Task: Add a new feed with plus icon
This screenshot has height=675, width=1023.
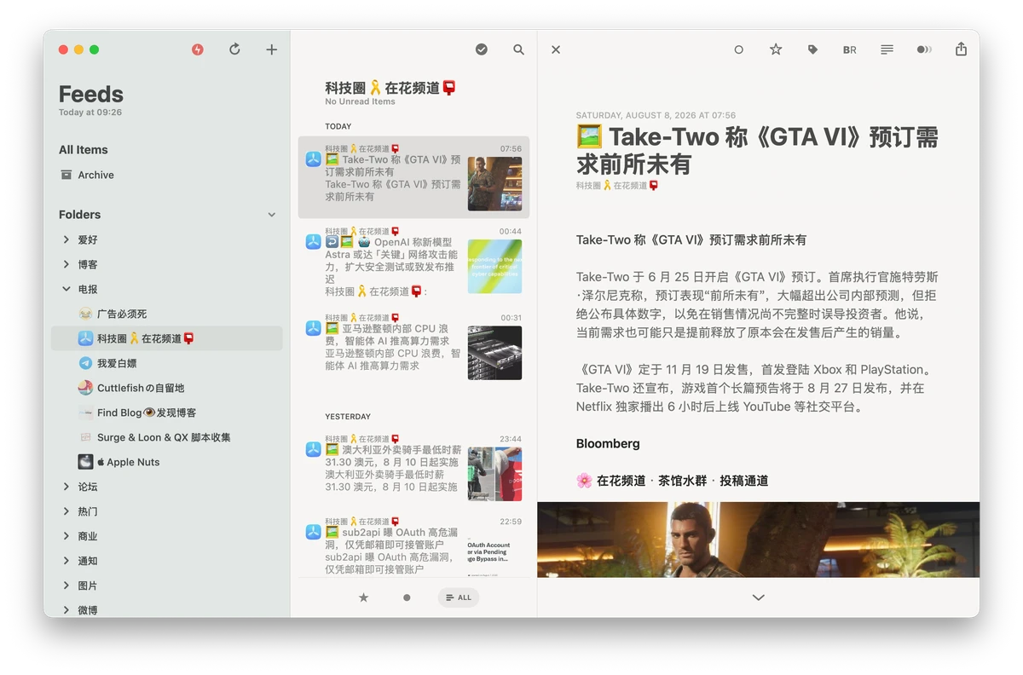Action: (271, 49)
